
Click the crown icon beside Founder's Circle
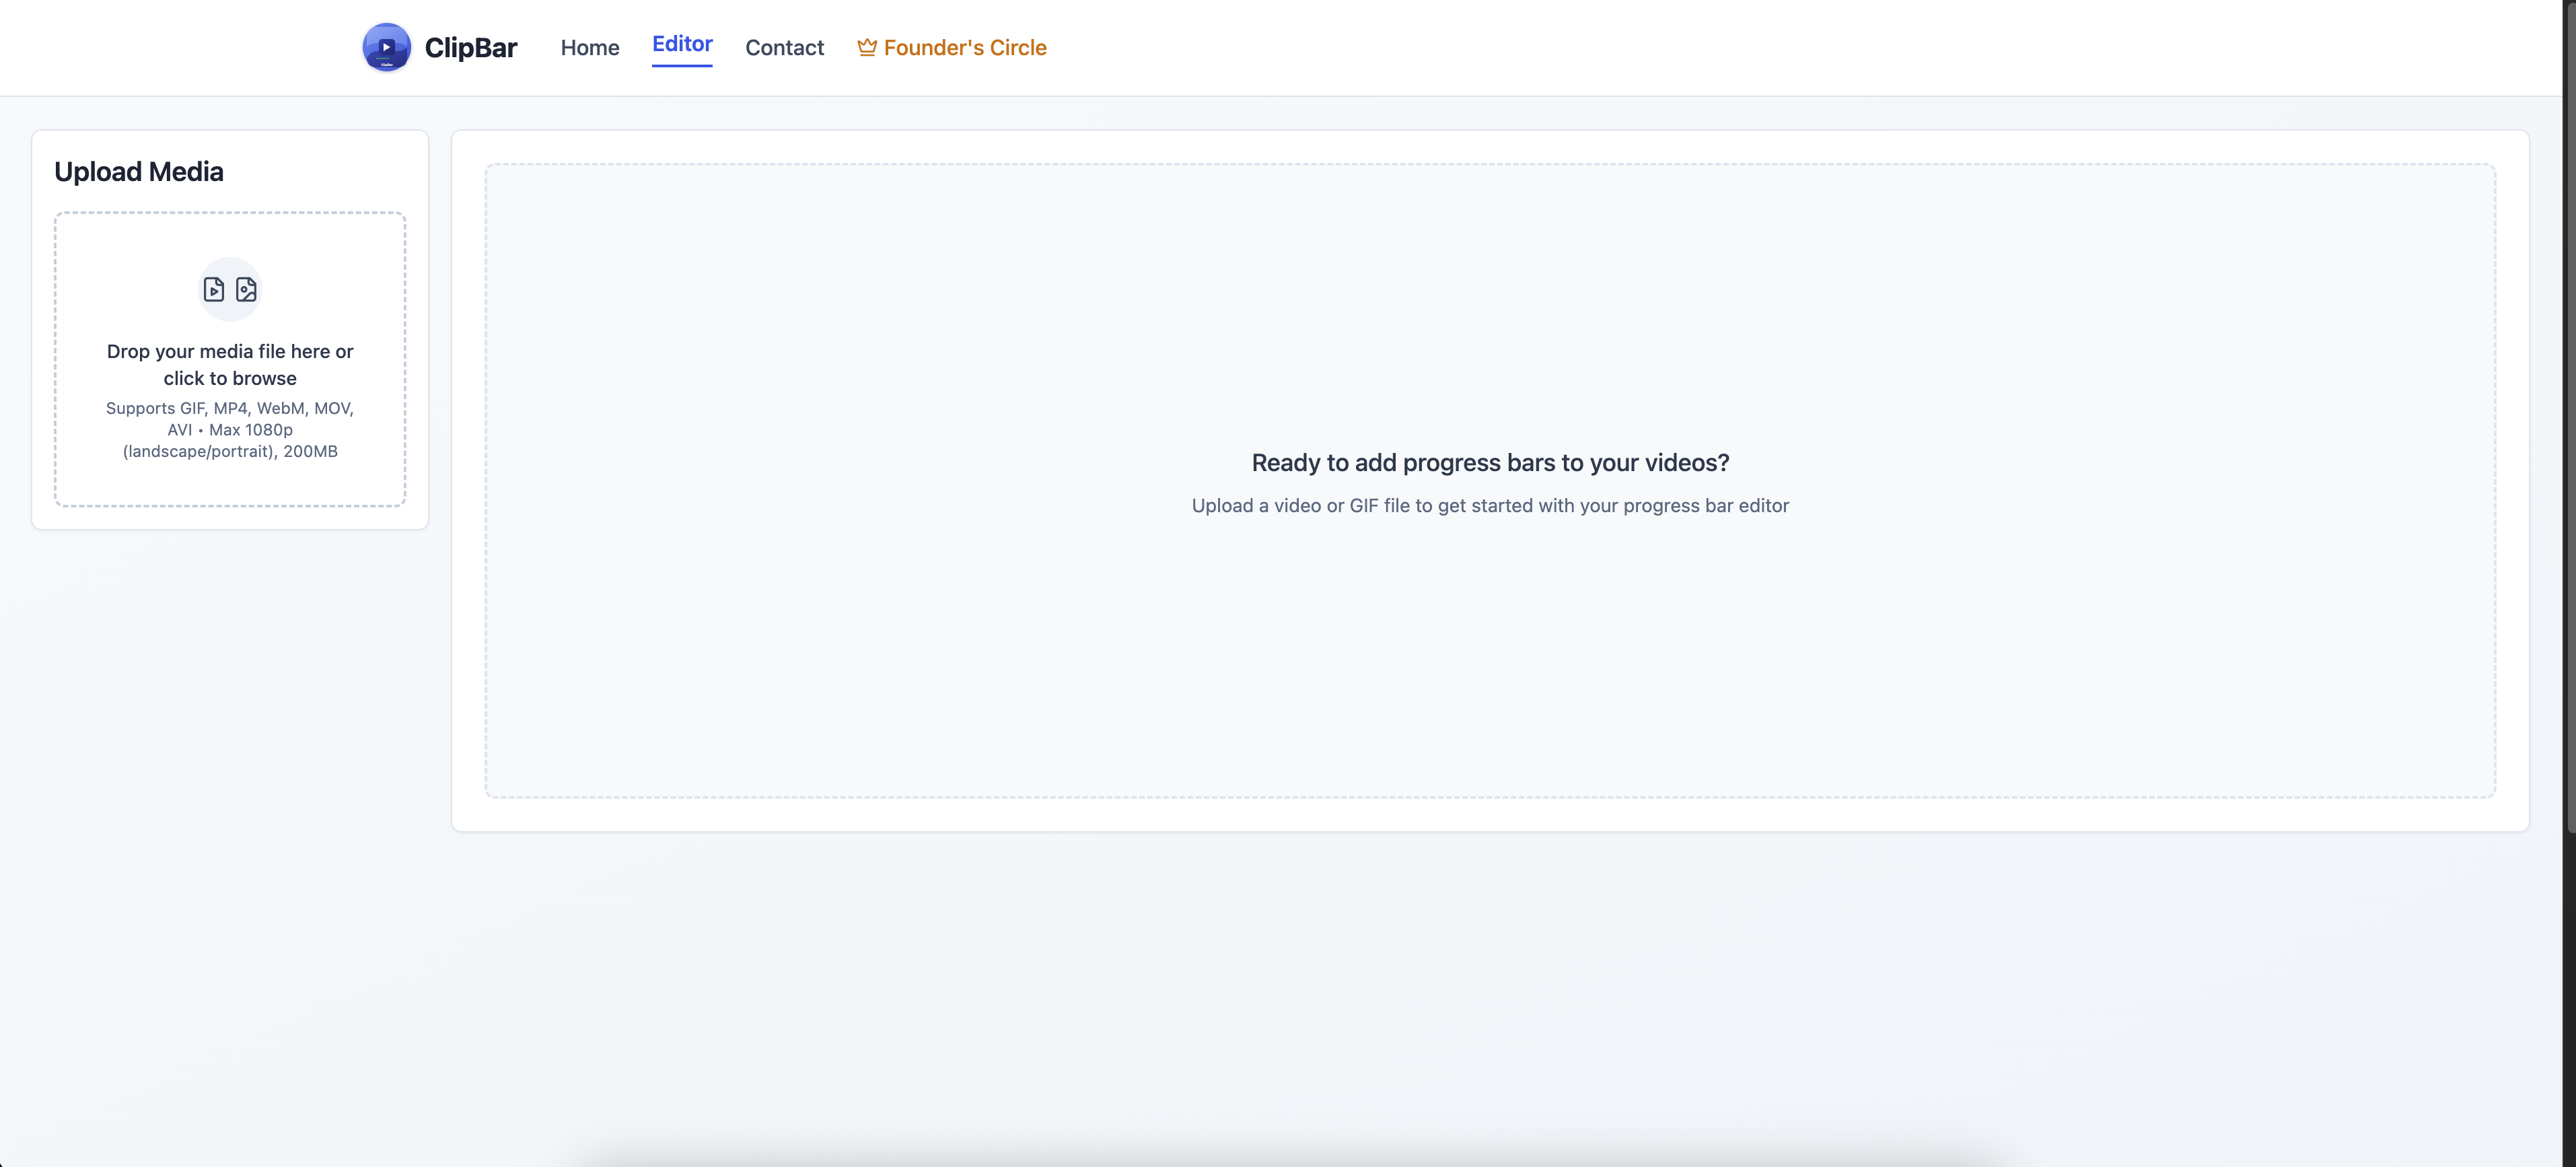click(x=866, y=47)
